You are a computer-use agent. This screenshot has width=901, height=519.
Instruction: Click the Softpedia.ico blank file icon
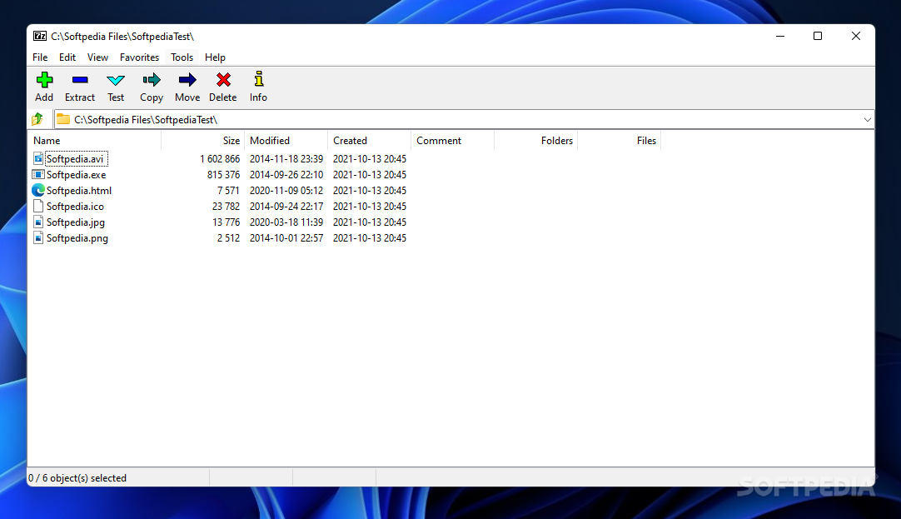38,206
